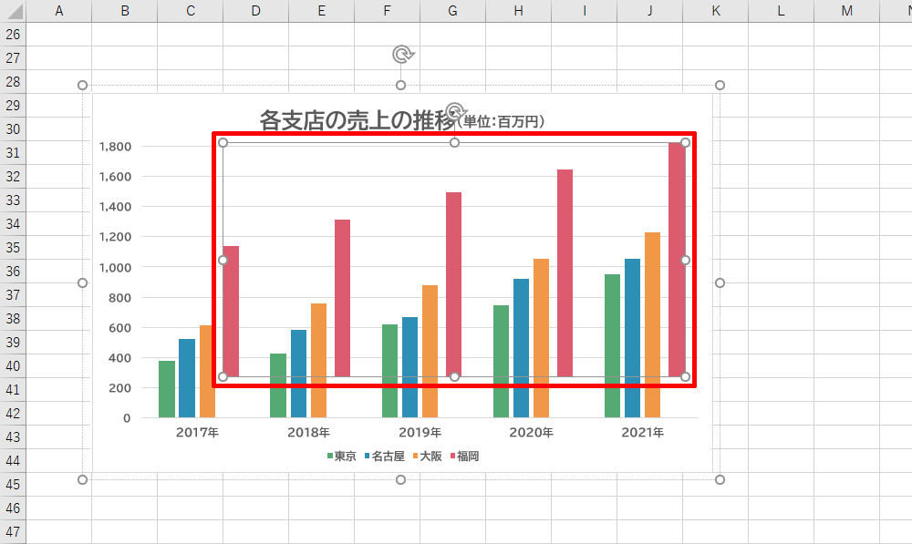This screenshot has width=912, height=544.
Task: Select column header A
Action: coord(58,11)
